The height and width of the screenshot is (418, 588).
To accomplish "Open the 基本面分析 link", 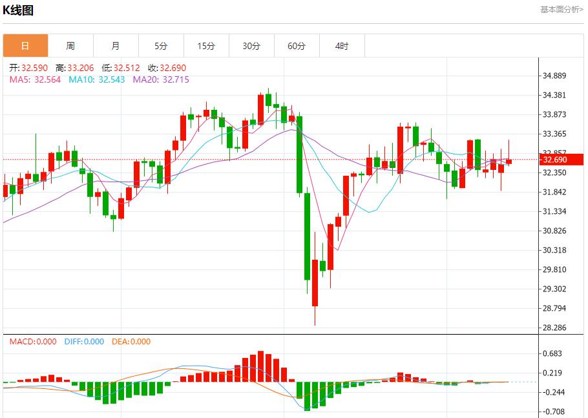I will coord(561,10).
